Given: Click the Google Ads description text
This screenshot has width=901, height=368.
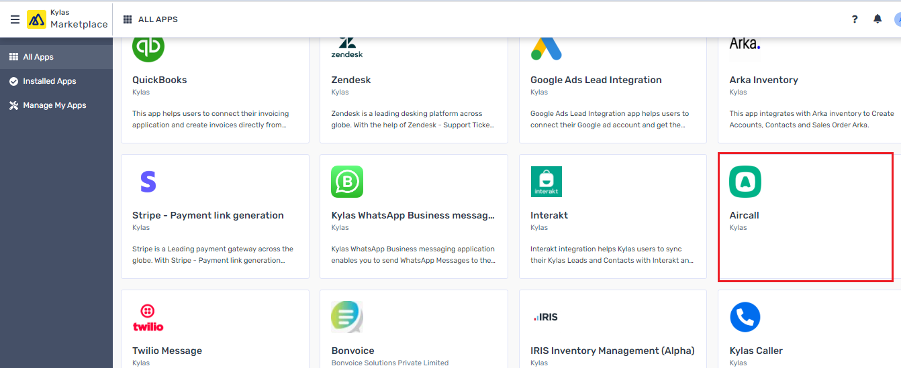Looking at the screenshot, I should (610, 119).
